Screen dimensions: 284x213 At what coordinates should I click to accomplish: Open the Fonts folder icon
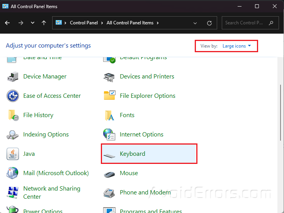point(109,115)
